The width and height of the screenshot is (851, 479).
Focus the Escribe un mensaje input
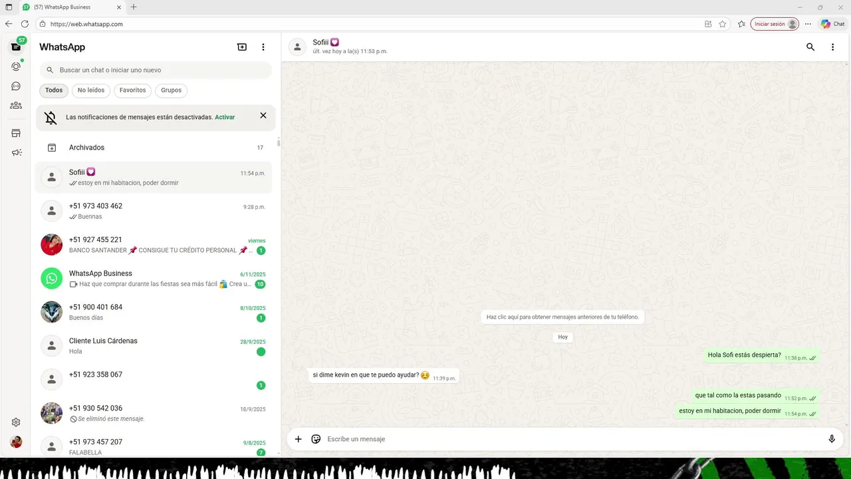click(572, 439)
